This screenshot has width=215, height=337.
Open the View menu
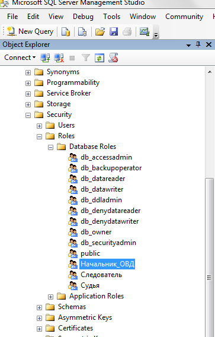point(56,17)
